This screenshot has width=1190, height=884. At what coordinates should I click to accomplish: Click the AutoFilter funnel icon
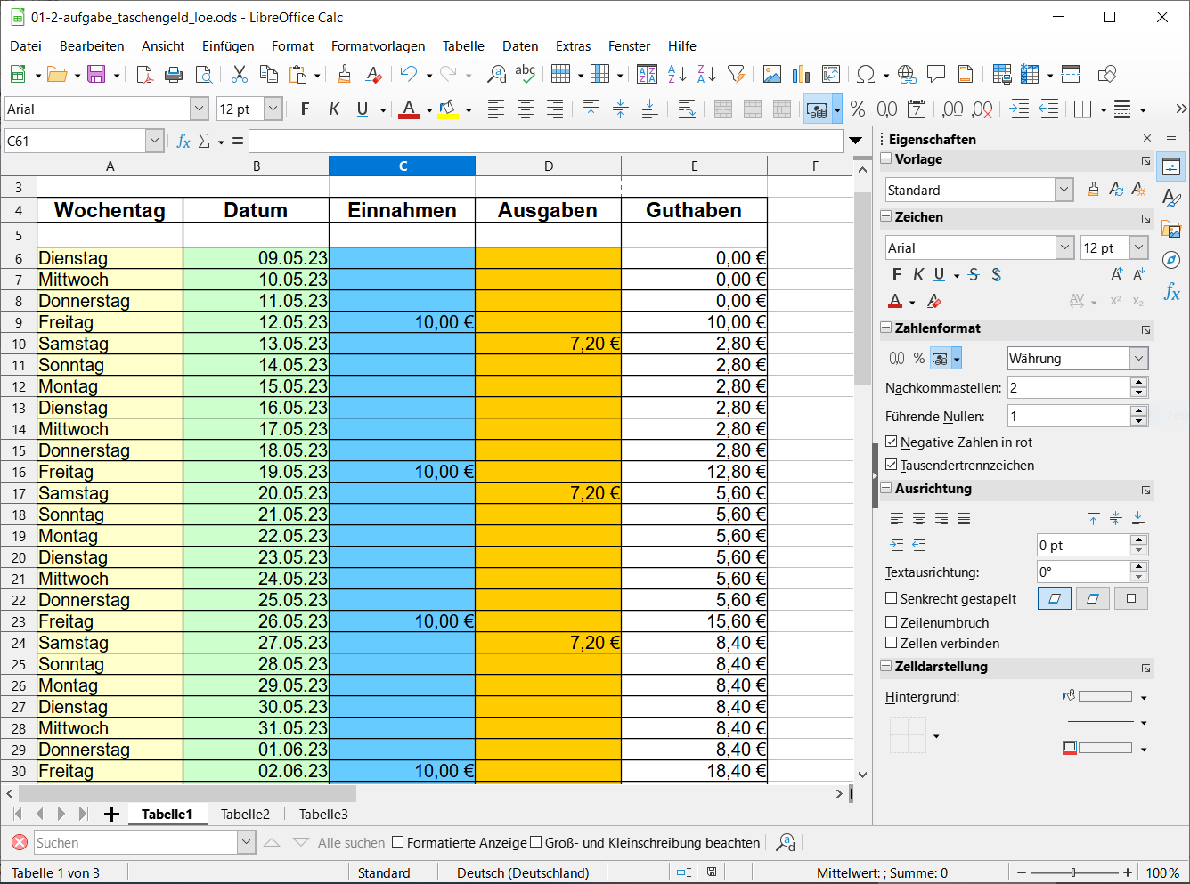pos(736,75)
